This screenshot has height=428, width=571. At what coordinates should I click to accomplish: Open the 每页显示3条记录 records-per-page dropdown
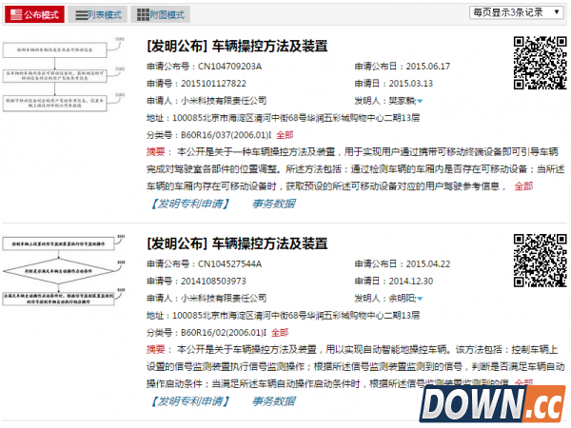516,12
